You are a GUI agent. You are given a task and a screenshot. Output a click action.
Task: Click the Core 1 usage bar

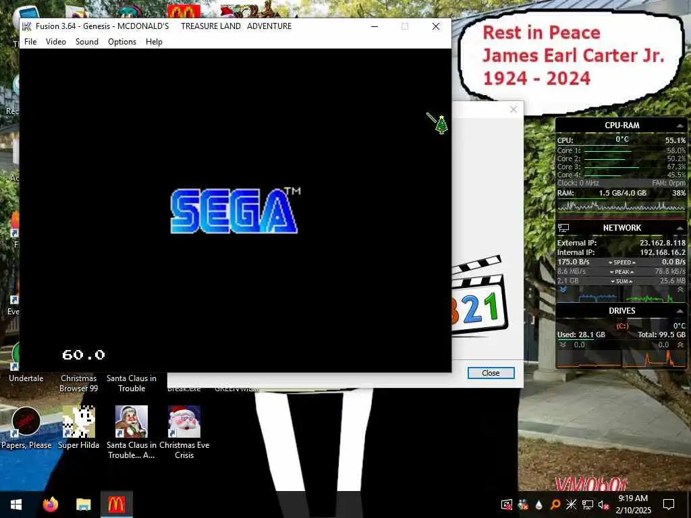608,151
